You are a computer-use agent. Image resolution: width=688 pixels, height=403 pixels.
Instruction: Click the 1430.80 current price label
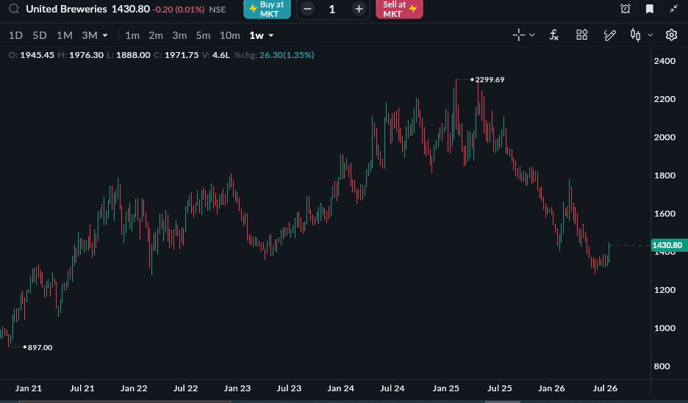(667, 245)
